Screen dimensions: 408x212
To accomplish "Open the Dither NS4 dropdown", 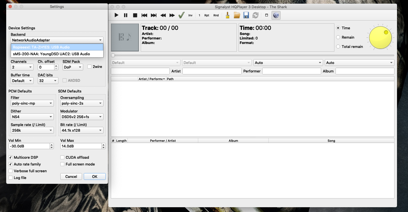I will [32, 117].
